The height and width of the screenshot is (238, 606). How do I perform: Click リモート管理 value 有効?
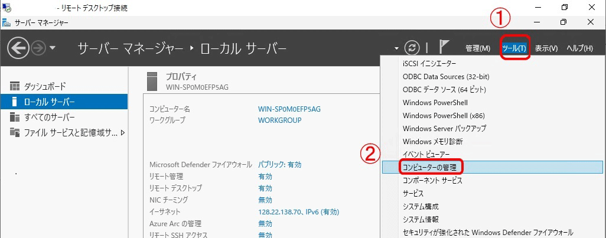[x=265, y=177]
